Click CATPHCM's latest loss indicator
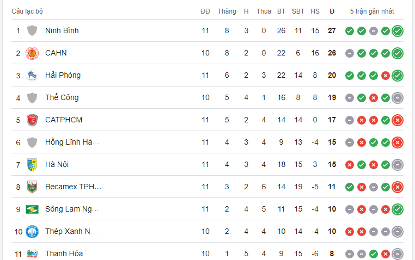This screenshot has width=415, height=260. tap(398, 120)
